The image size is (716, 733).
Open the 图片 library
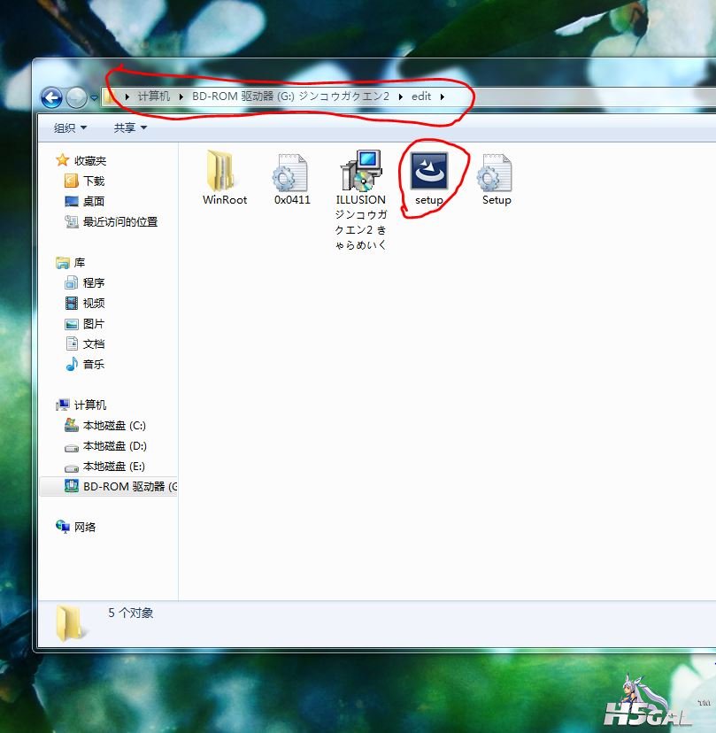pyautogui.click(x=94, y=323)
